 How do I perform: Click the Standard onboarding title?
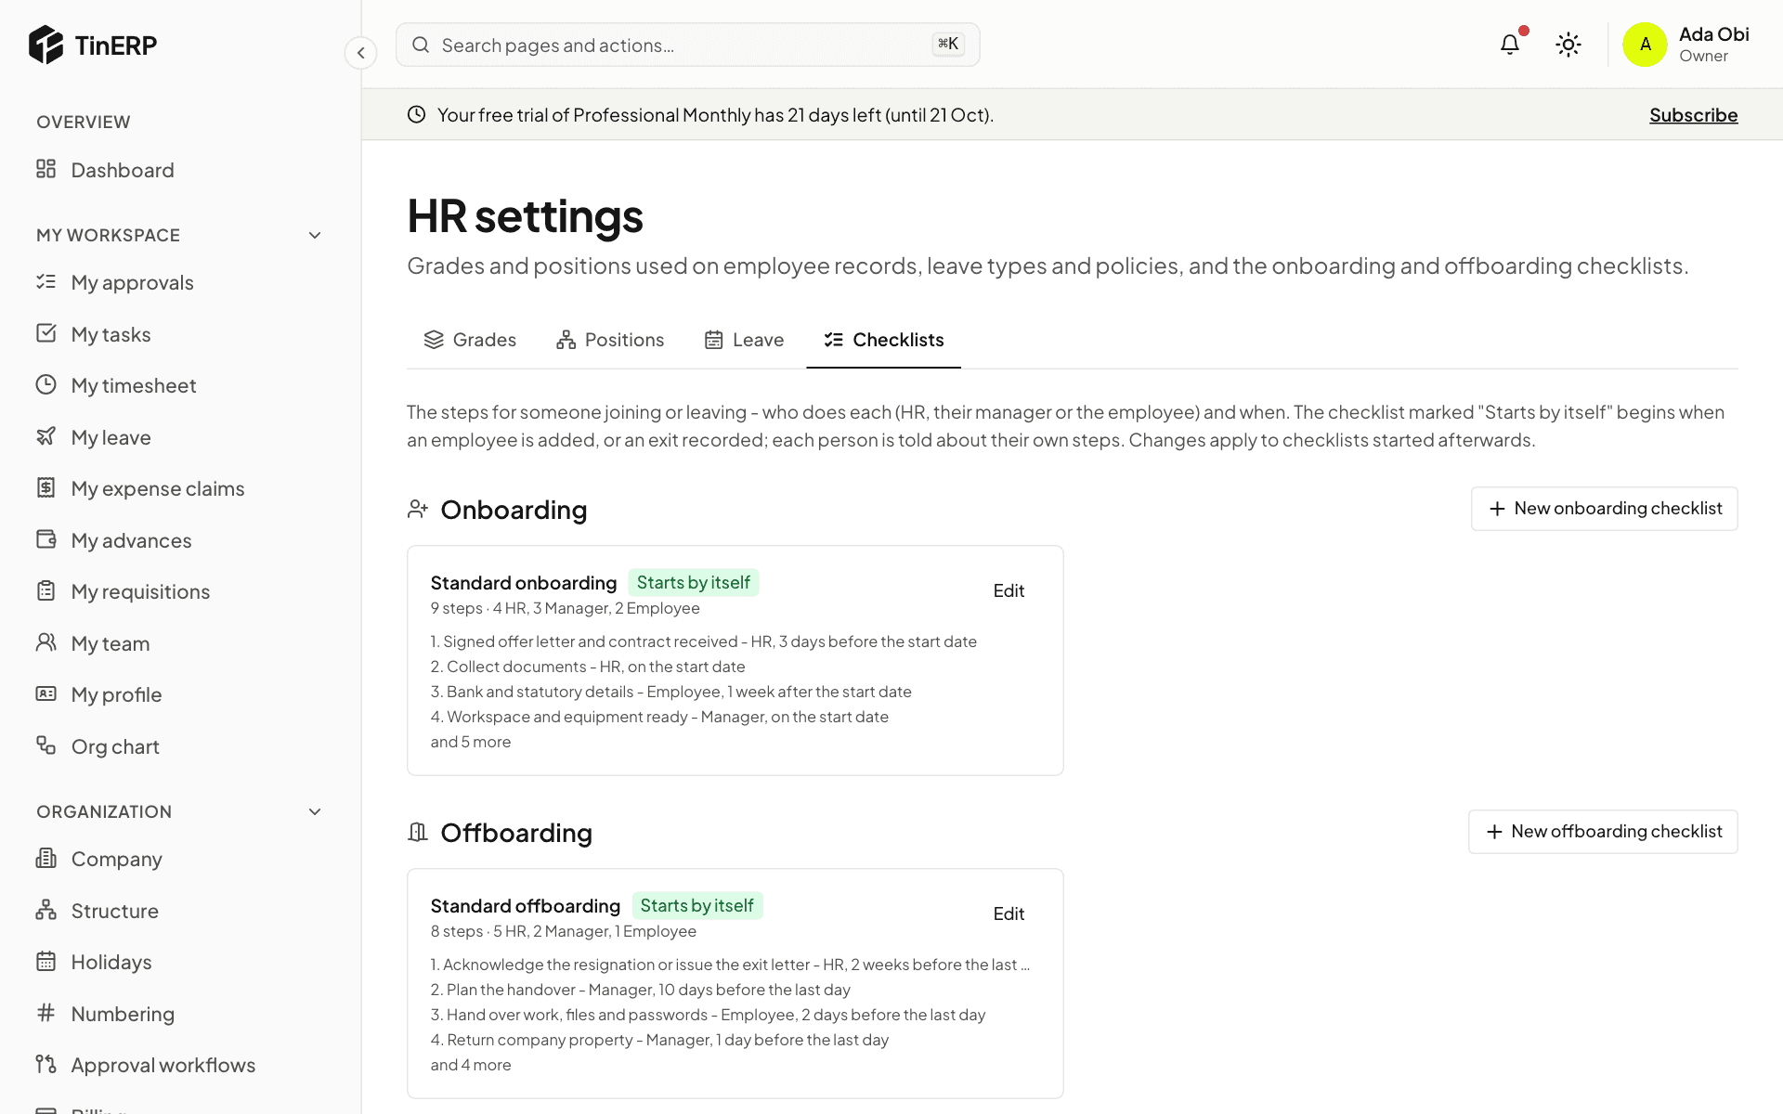(524, 583)
